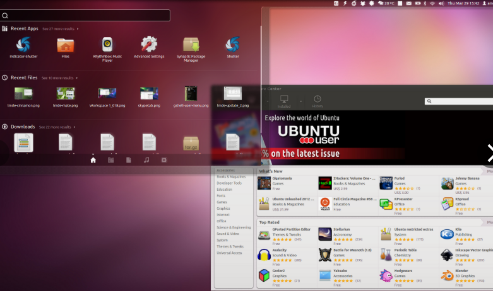This screenshot has height=291, width=493.
Task: Open the sound volume indicator
Action: click(441, 3)
